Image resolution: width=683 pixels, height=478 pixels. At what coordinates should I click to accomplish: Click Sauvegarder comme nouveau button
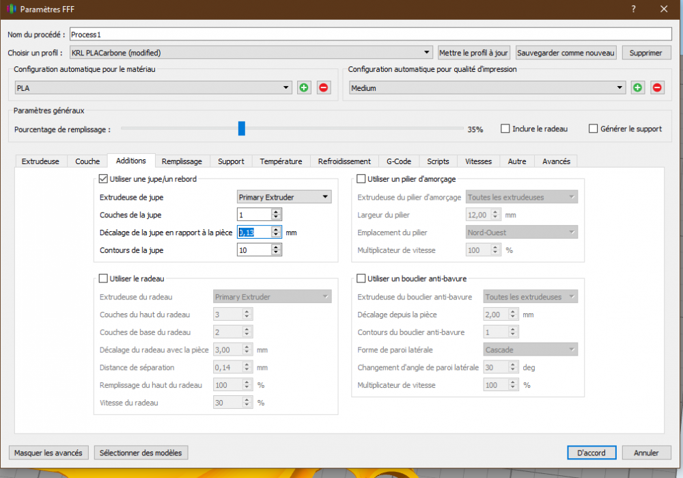(x=566, y=53)
